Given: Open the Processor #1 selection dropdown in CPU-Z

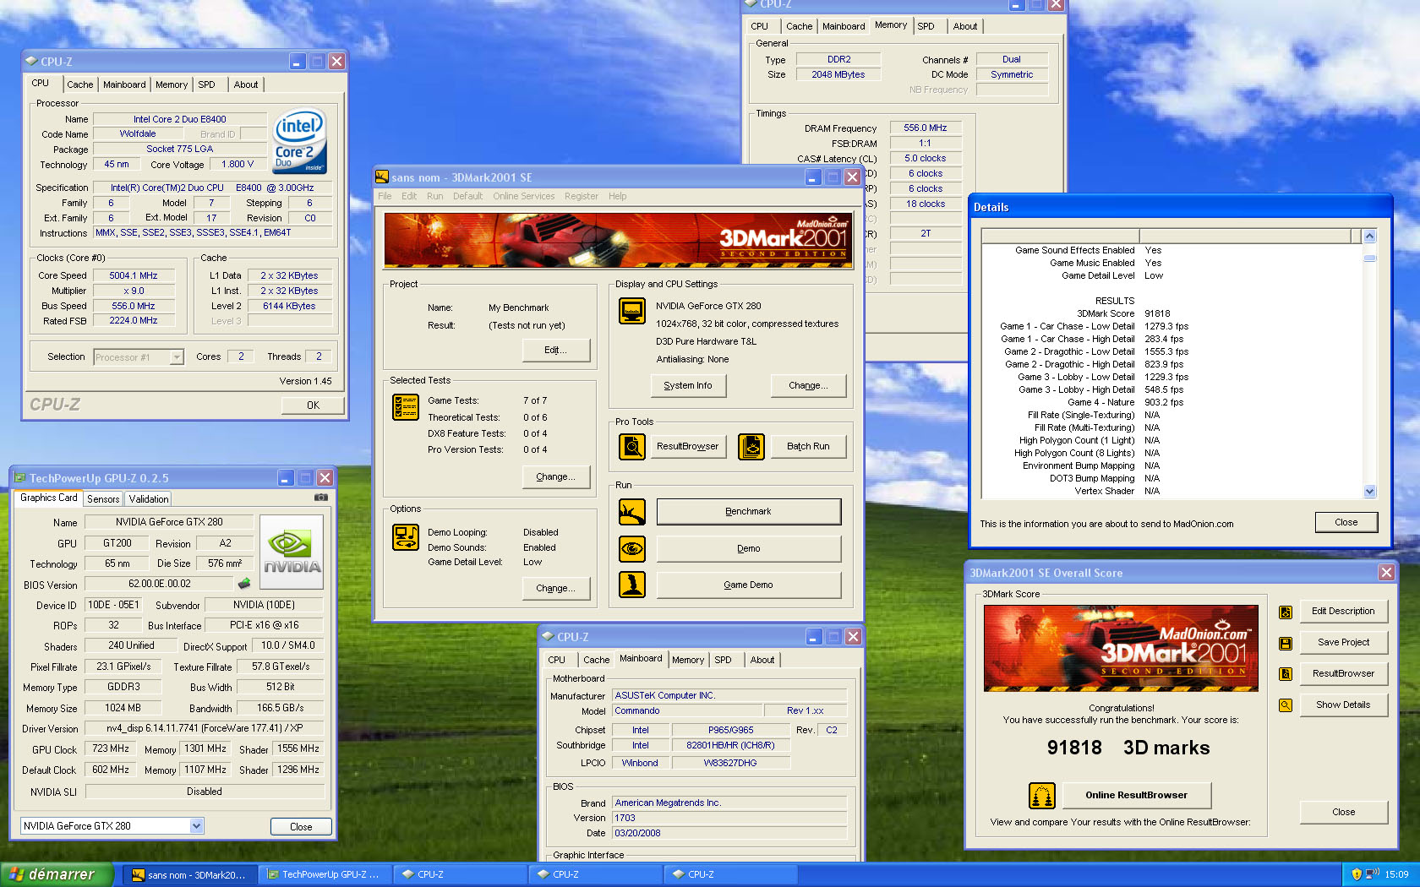Looking at the screenshot, I should tap(177, 357).
